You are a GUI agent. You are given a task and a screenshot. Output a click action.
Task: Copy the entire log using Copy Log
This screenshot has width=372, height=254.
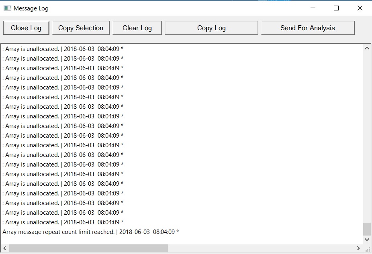click(211, 28)
